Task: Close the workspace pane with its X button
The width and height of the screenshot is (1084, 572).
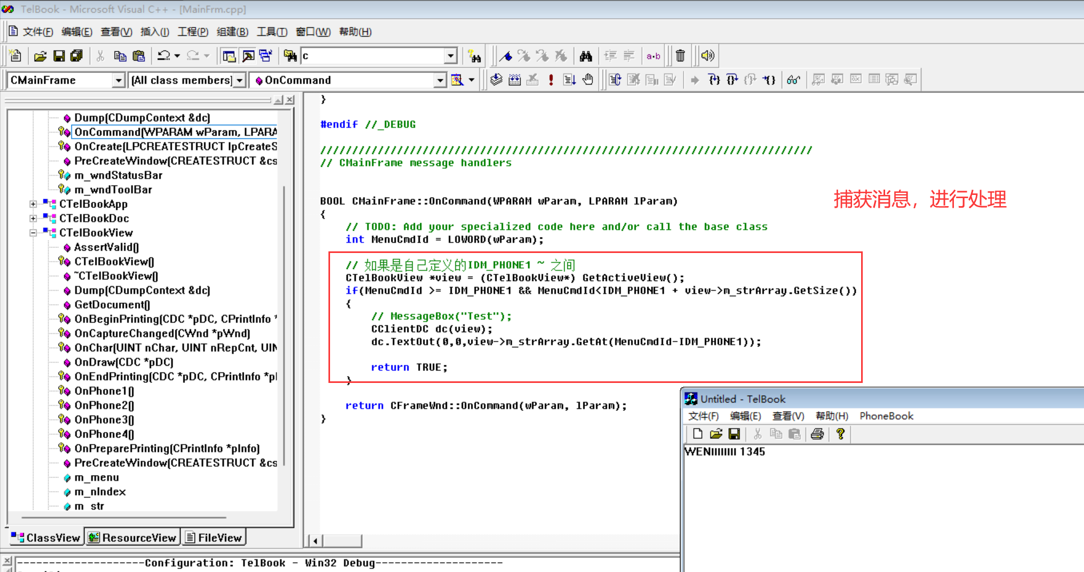Action: pyautogui.click(x=290, y=100)
